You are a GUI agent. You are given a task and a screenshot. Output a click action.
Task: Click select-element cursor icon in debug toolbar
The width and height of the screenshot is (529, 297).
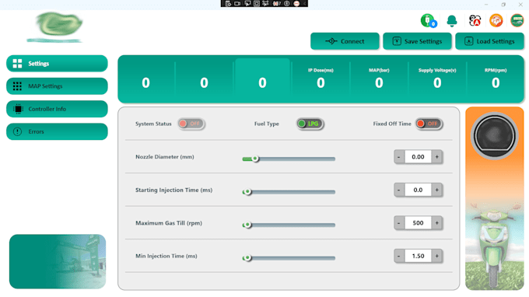point(247,3)
